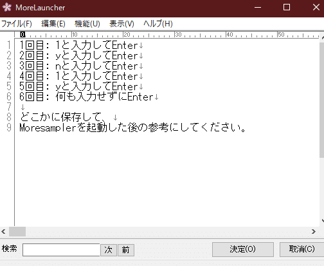Open the 表示(V) menu
Image resolution: width=324 pixels, height=266 pixels.
(122, 24)
